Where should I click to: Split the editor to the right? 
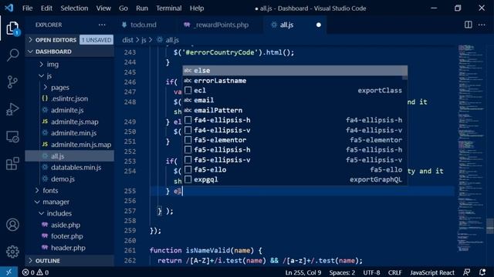(x=469, y=25)
